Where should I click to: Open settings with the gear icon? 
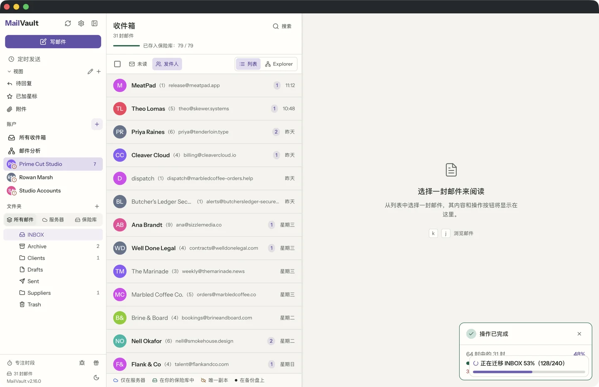coord(81,23)
